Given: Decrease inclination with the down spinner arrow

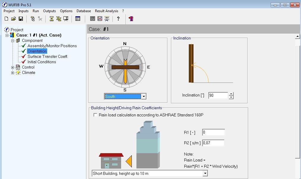Looking at the screenshot, I should (231, 97).
